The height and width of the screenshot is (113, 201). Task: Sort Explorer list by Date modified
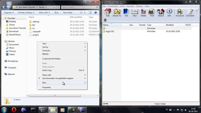(x=76, y=17)
